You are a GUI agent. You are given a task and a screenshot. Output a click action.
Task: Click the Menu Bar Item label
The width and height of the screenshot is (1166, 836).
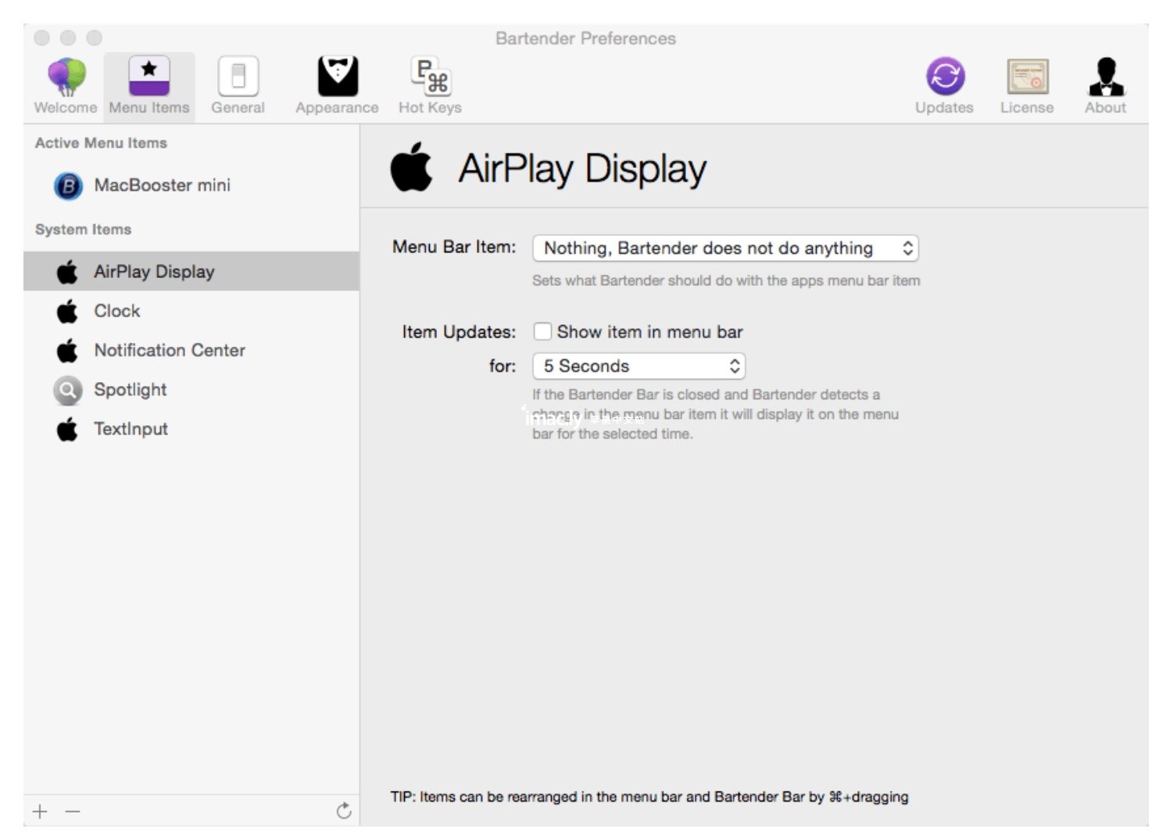click(x=454, y=247)
